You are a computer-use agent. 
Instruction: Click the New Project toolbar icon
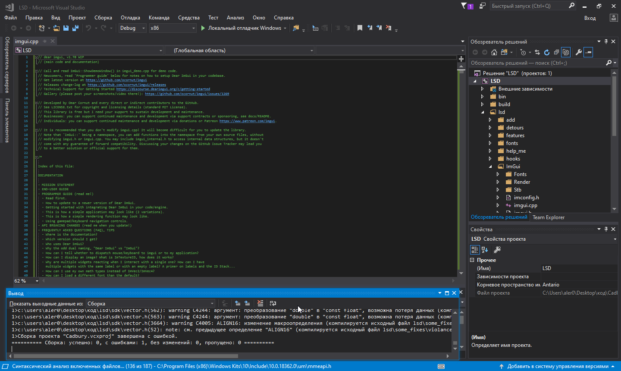coord(41,28)
